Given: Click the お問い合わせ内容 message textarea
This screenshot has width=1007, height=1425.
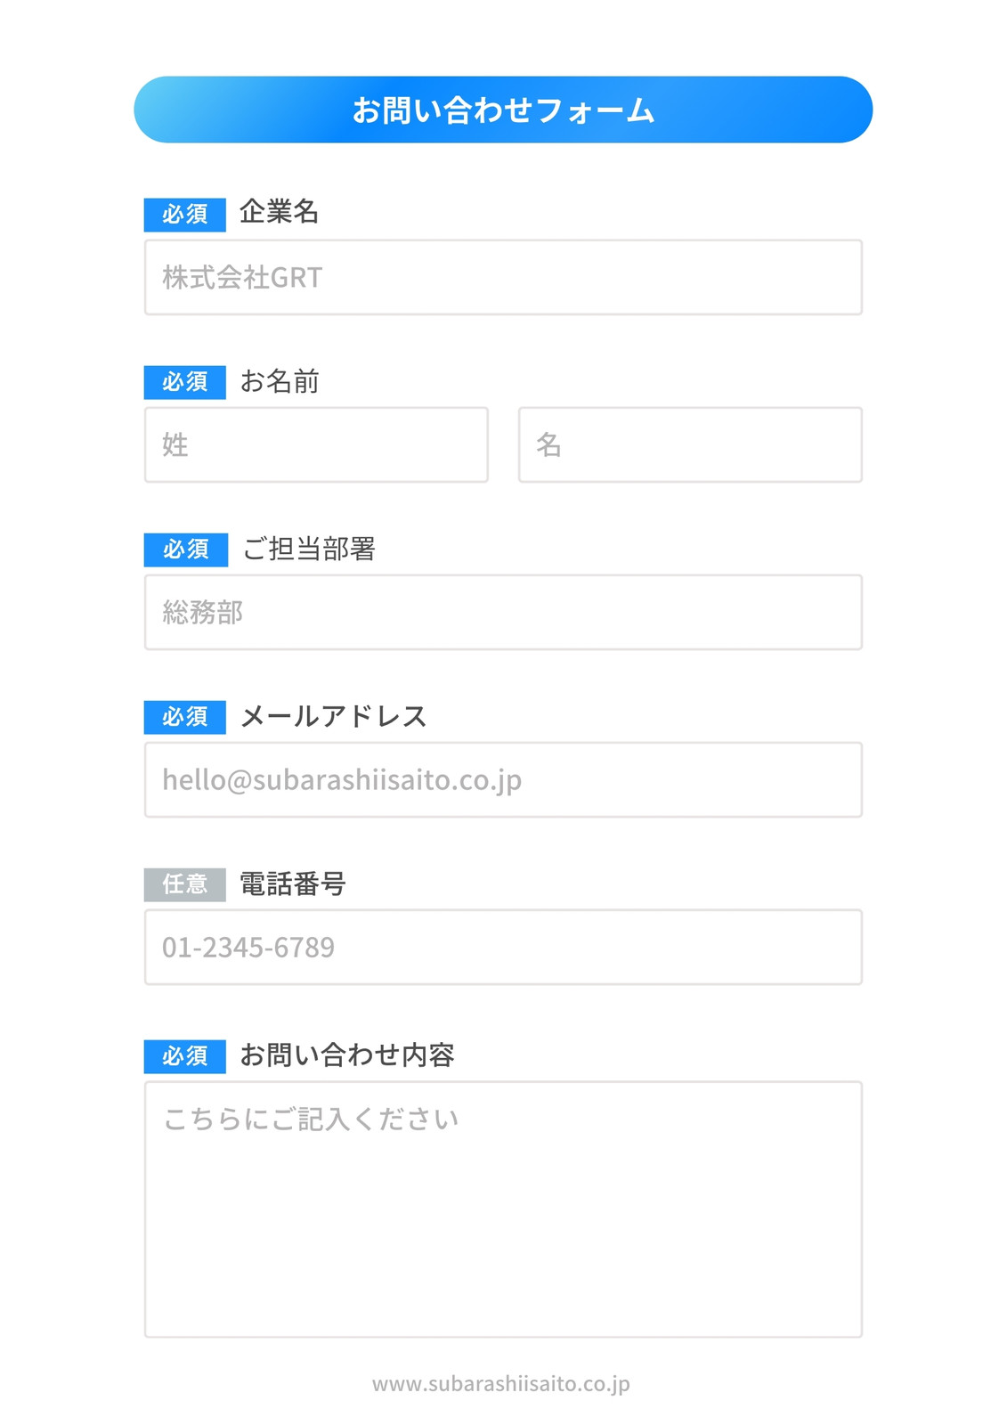Looking at the screenshot, I should 503,1209.
